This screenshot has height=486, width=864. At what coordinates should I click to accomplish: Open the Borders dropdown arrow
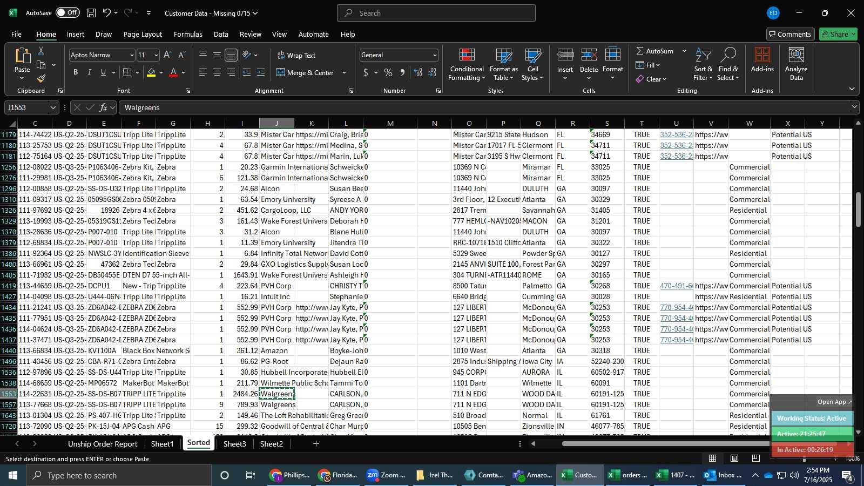coord(137,72)
